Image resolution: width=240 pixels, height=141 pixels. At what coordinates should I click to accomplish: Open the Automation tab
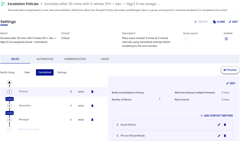(x=45, y=59)
